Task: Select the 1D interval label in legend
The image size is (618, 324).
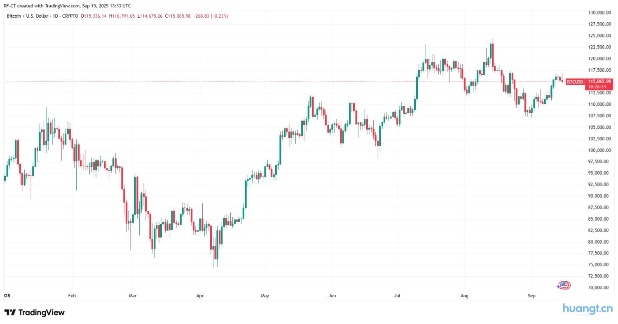Action: 55,16
